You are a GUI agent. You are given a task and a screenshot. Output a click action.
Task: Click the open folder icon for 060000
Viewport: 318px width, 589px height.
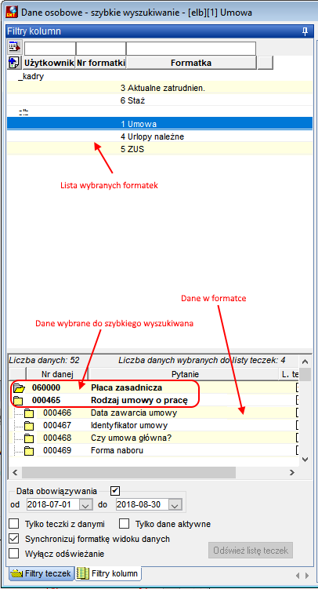(x=20, y=388)
